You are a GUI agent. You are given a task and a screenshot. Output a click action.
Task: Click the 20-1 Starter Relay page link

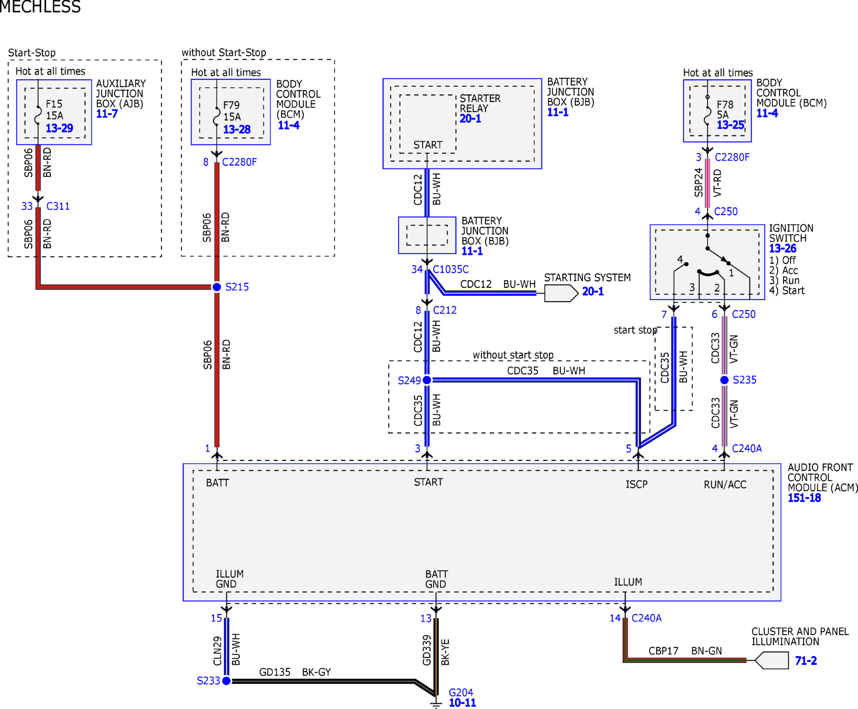click(x=470, y=119)
